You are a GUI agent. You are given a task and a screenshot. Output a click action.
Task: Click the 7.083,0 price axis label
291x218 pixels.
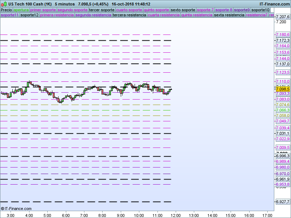(x=283, y=99)
